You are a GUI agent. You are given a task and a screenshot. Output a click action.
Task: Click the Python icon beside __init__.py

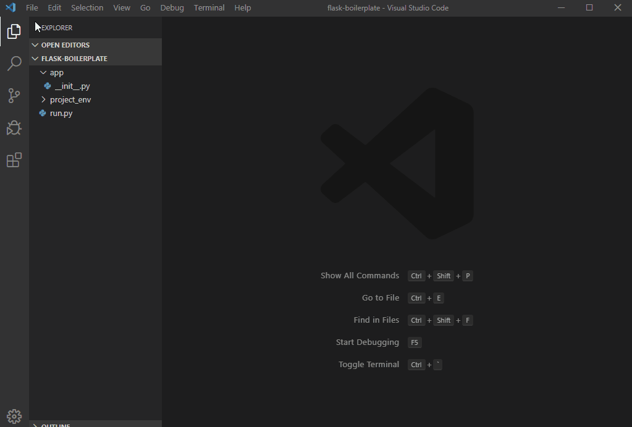tap(48, 86)
